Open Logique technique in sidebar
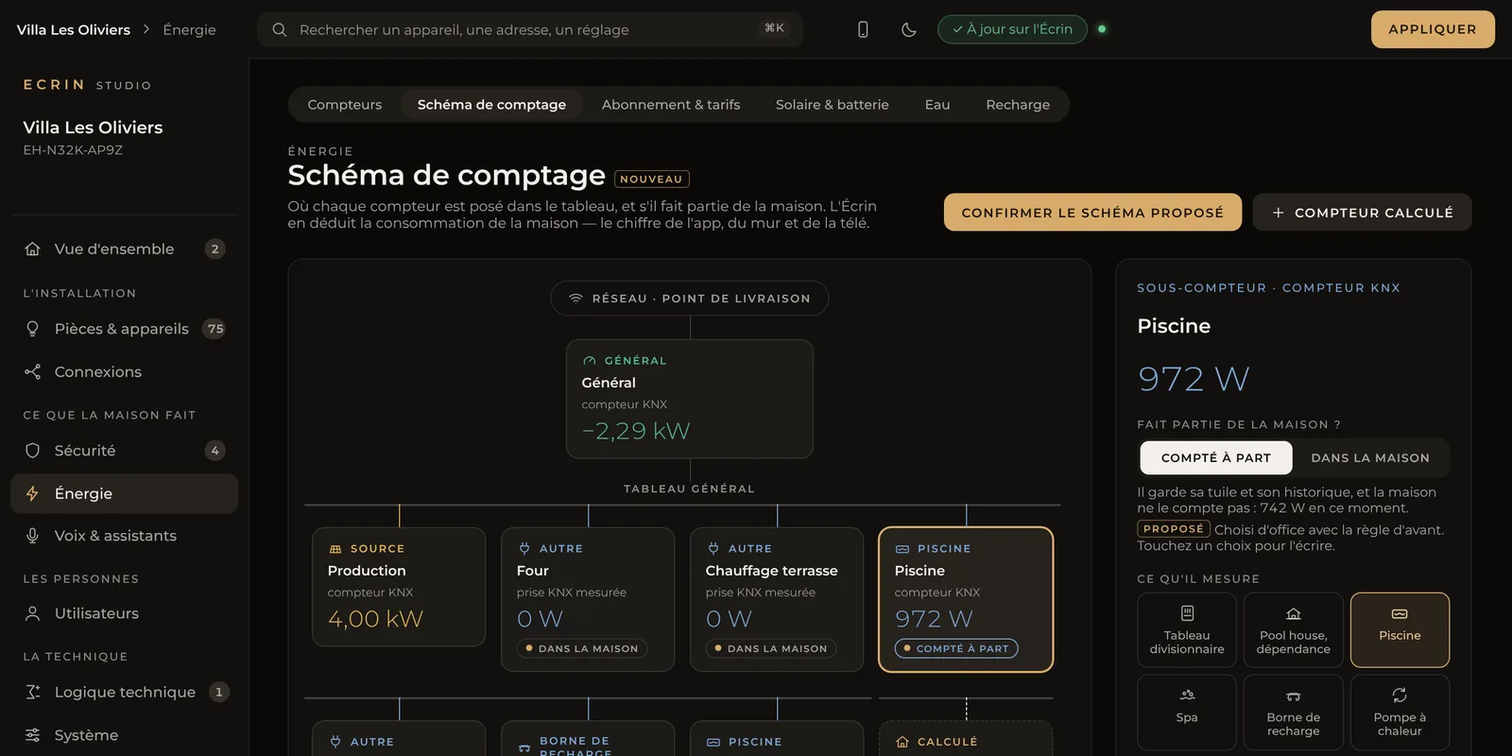The image size is (1512, 756). (x=125, y=692)
